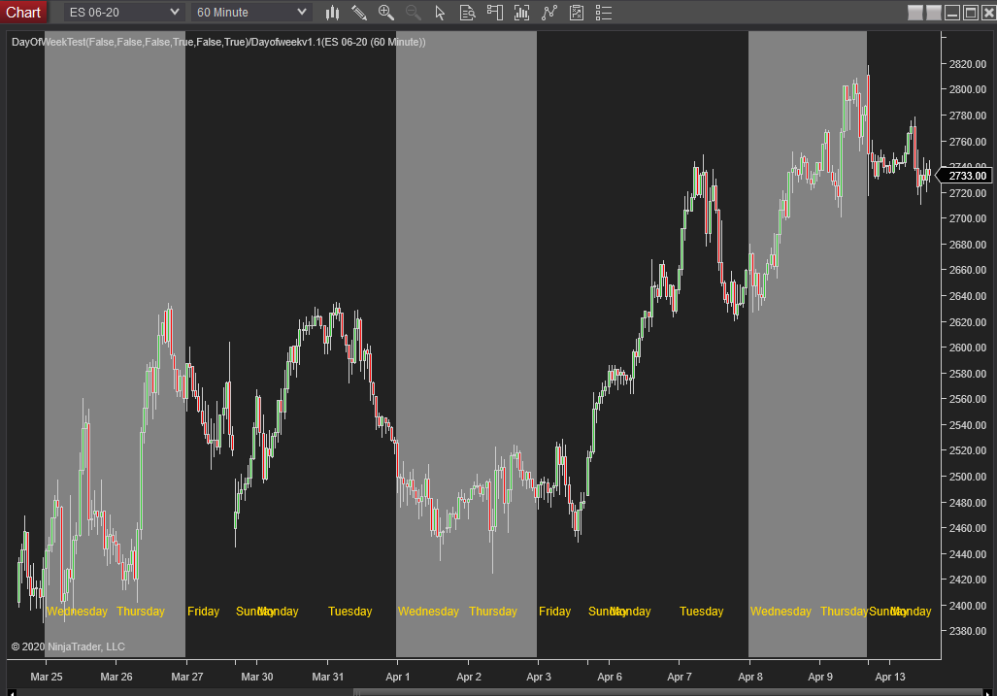997x696 pixels.
Task: Open the bar type chart style icon
Action: 332,13
